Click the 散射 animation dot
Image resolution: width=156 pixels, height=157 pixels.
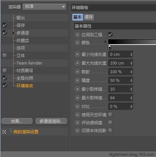coord(77,72)
